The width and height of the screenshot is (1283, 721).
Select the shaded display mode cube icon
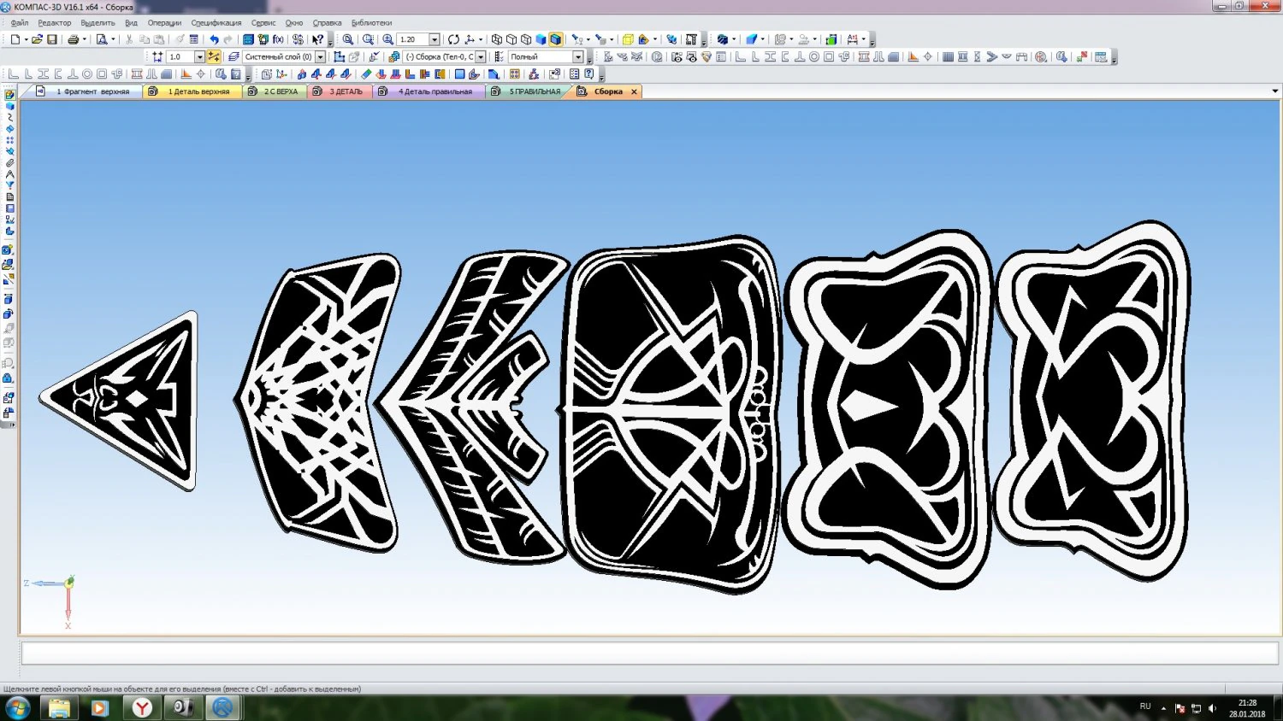541,39
